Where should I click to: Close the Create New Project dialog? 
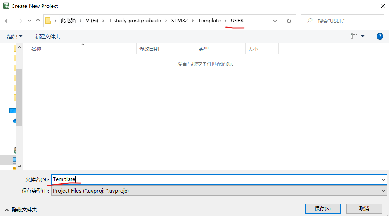[383, 6]
